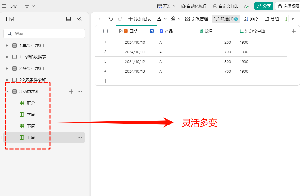Click the font color A icon

pyautogui.click(x=159, y=19)
